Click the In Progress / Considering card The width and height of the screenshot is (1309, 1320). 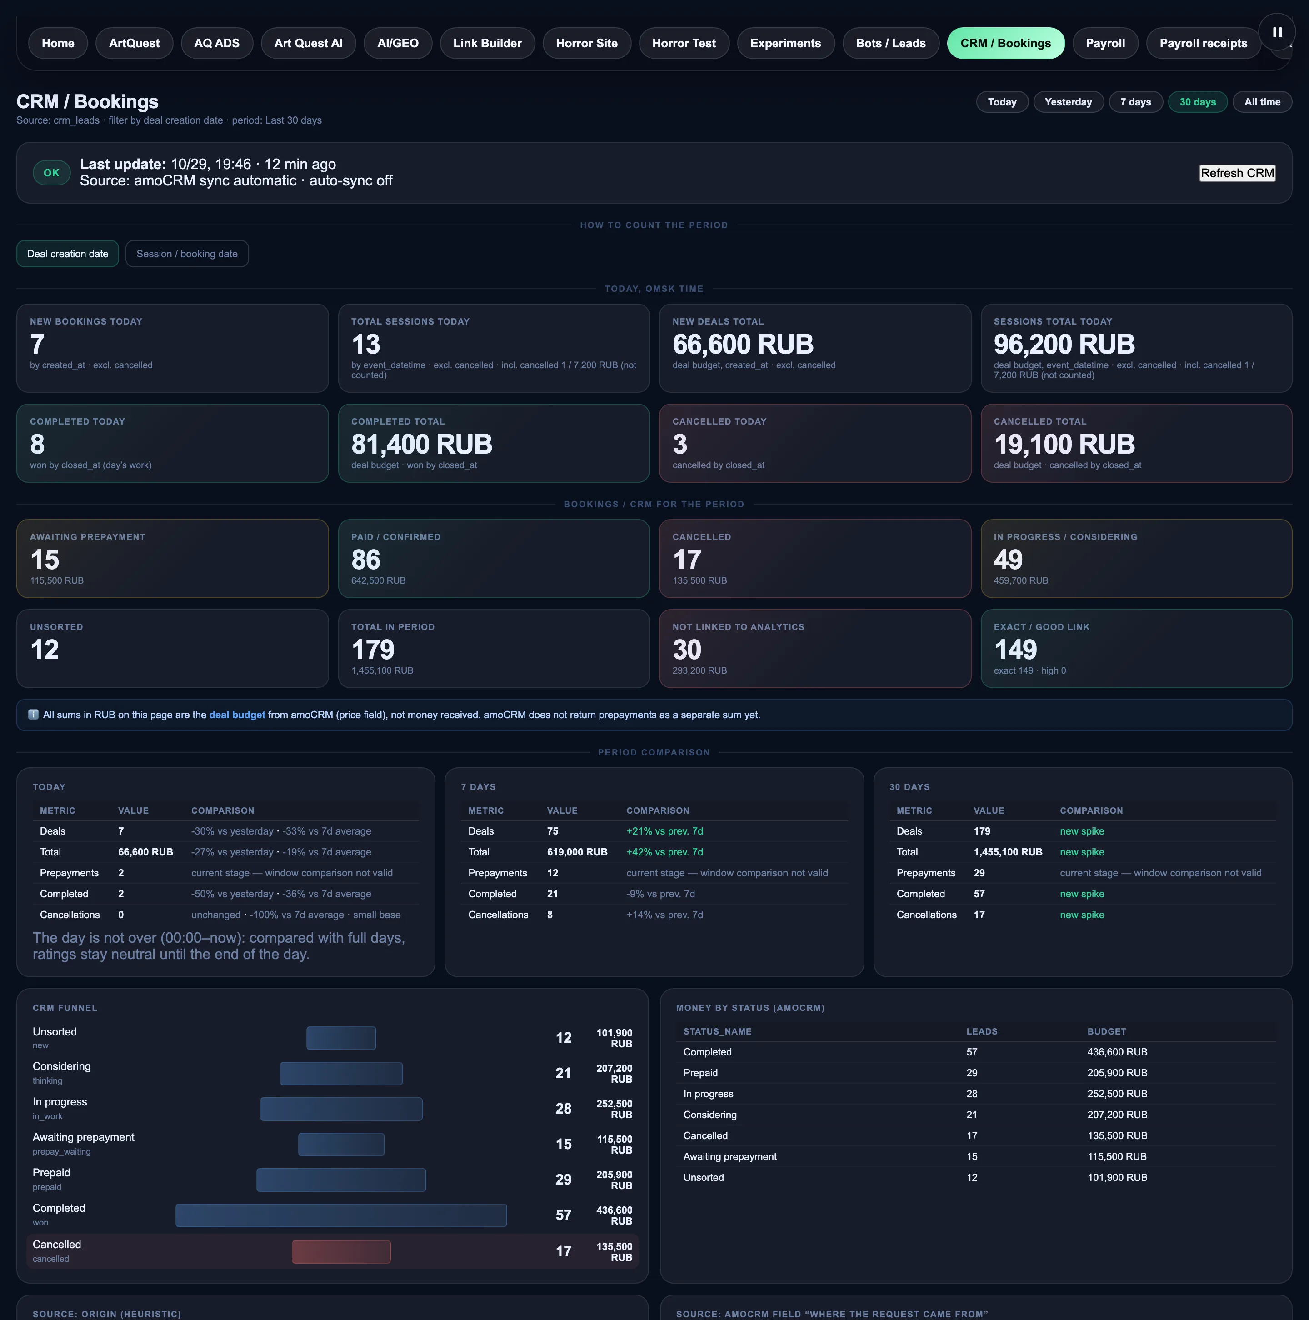tap(1136, 558)
